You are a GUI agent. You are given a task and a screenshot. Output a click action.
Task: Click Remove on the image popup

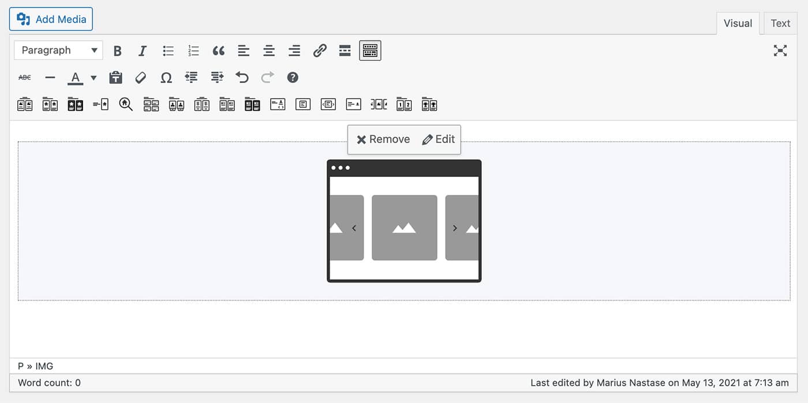tap(383, 140)
